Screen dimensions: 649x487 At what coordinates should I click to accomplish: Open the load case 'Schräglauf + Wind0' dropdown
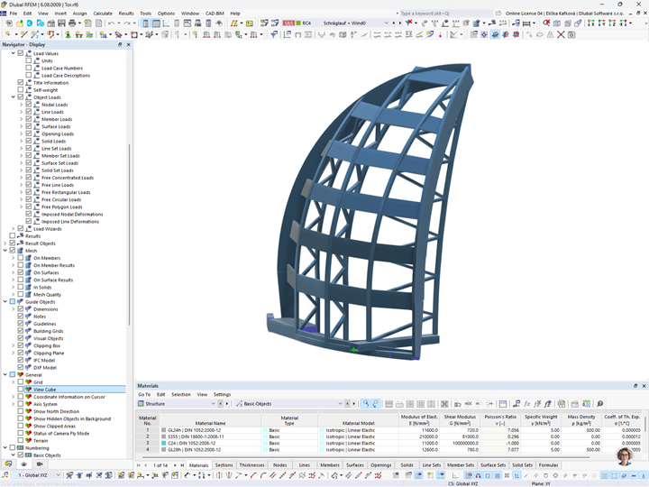[387, 23]
